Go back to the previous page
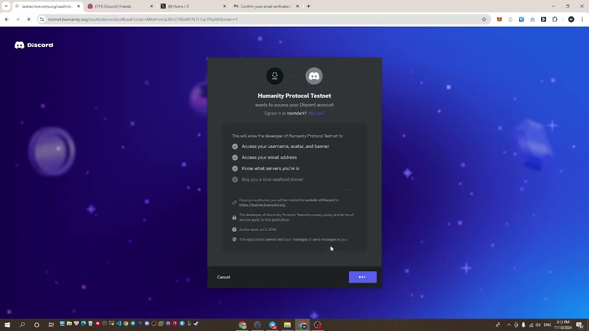 click(6, 19)
